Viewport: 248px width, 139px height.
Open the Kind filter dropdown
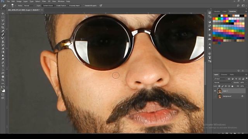pyautogui.click(x=220, y=79)
